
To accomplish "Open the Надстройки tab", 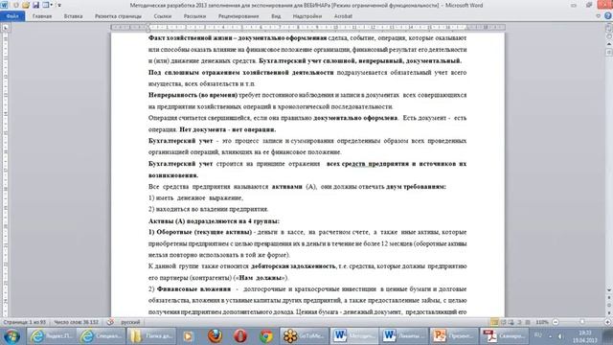I will pos(307,16).
